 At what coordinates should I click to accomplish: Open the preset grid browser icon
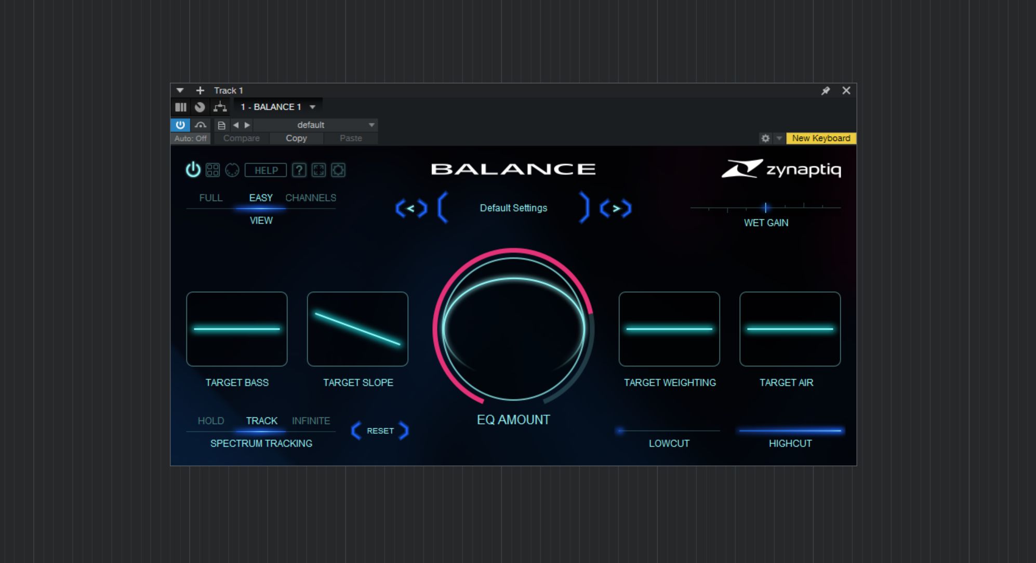point(212,170)
